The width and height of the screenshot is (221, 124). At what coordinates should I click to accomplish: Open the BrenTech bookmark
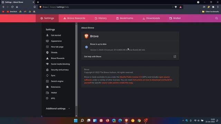tap(12, 12)
